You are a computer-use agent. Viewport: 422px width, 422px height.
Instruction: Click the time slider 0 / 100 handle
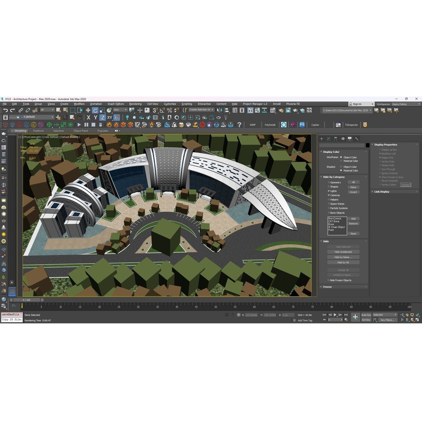pyautogui.click(x=27, y=300)
